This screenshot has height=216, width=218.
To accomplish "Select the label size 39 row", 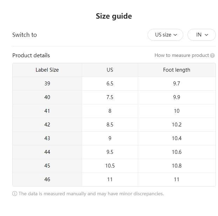I will 47,84.
